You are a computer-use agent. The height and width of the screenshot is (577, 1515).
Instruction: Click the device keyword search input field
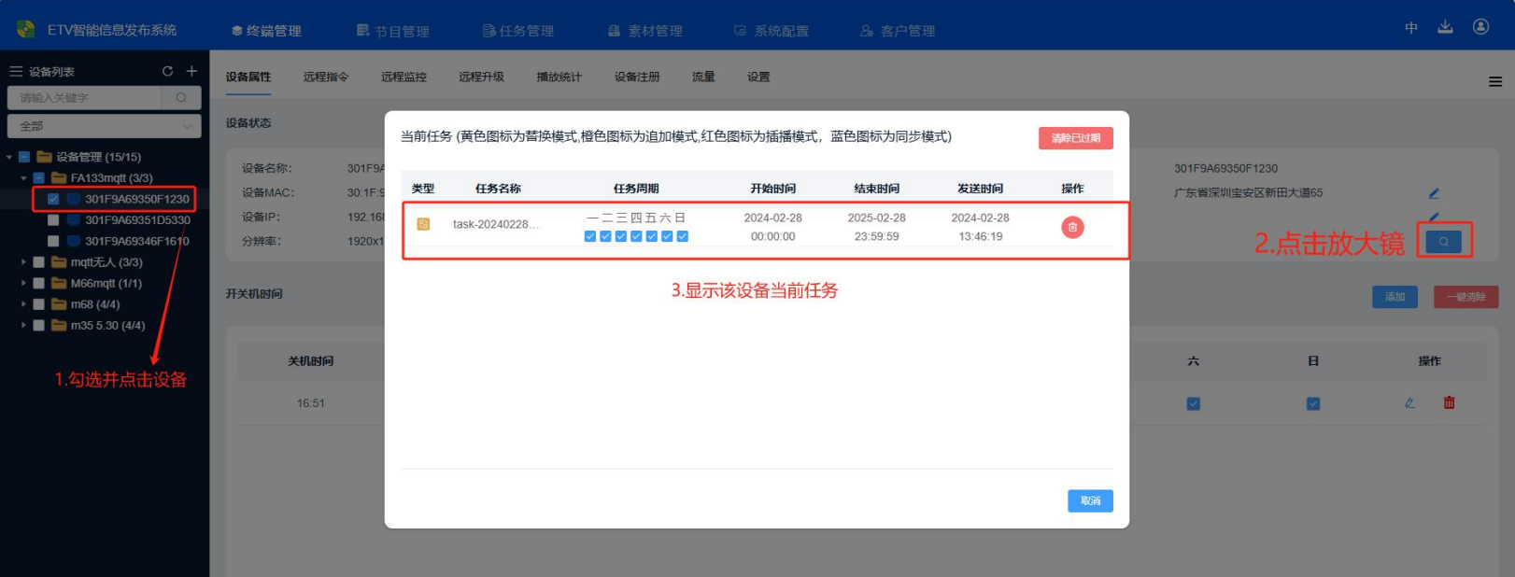(x=84, y=98)
